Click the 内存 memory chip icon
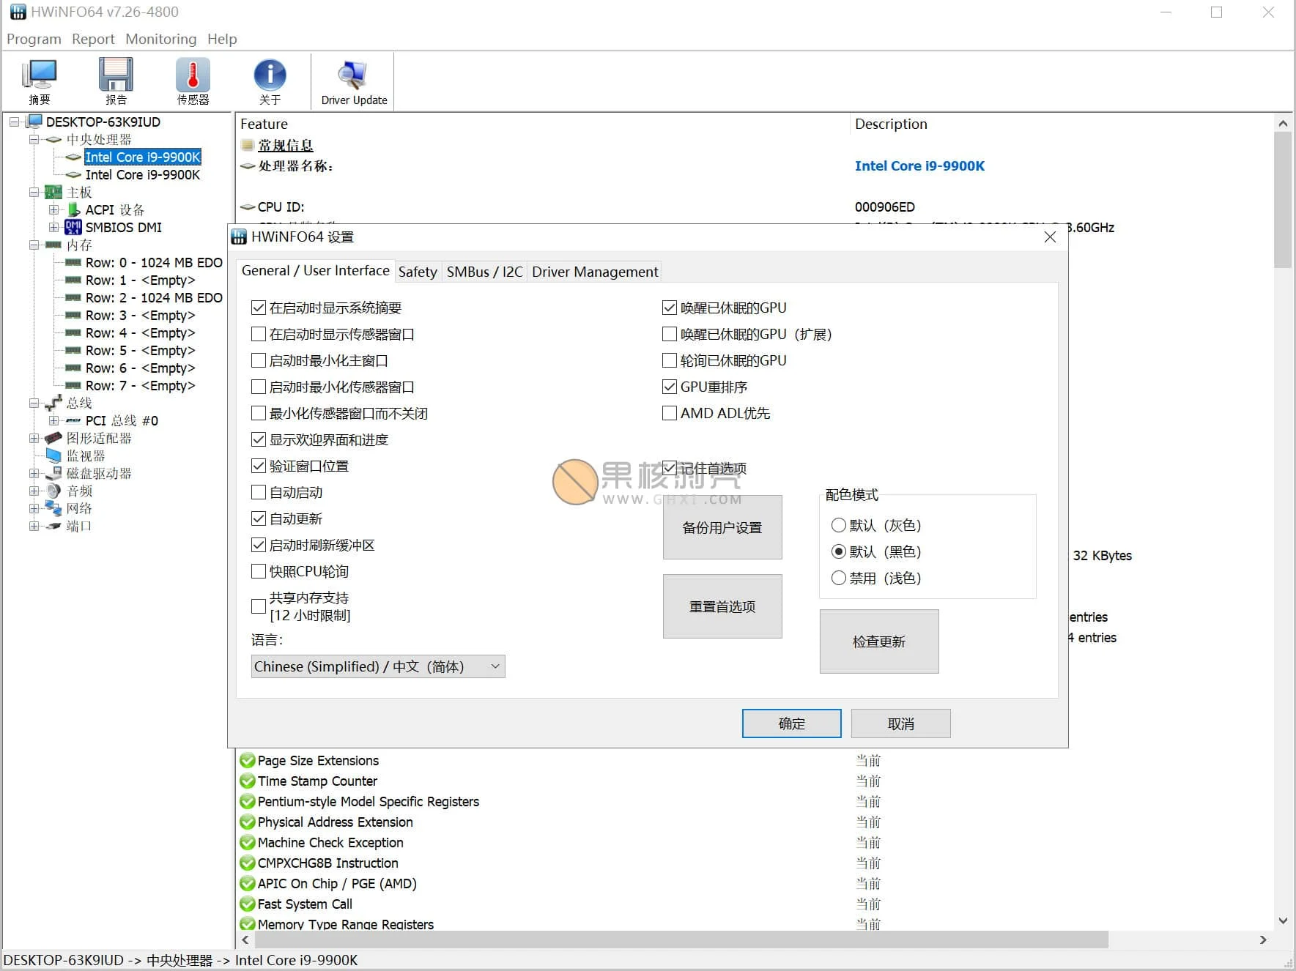The image size is (1296, 971). point(53,245)
